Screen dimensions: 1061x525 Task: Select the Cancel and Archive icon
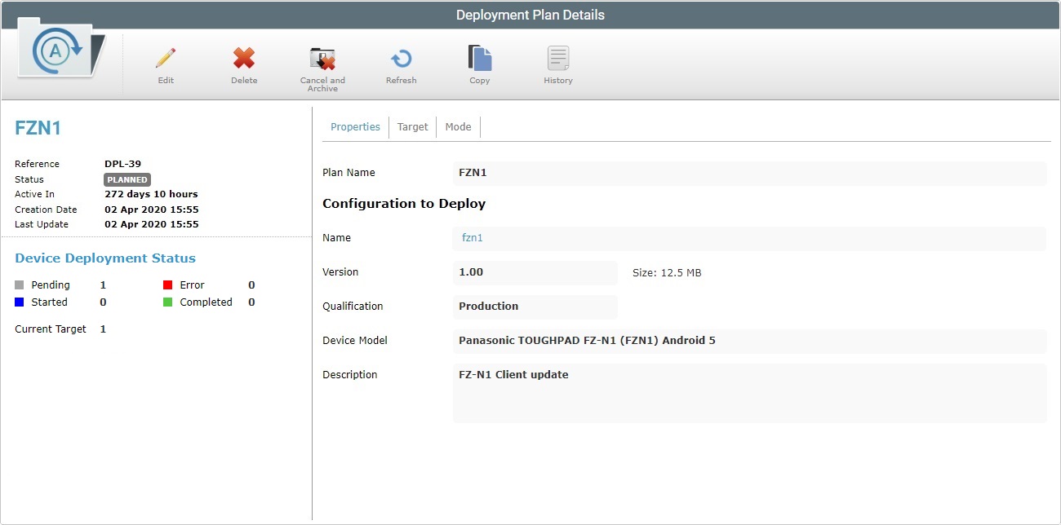click(x=322, y=59)
